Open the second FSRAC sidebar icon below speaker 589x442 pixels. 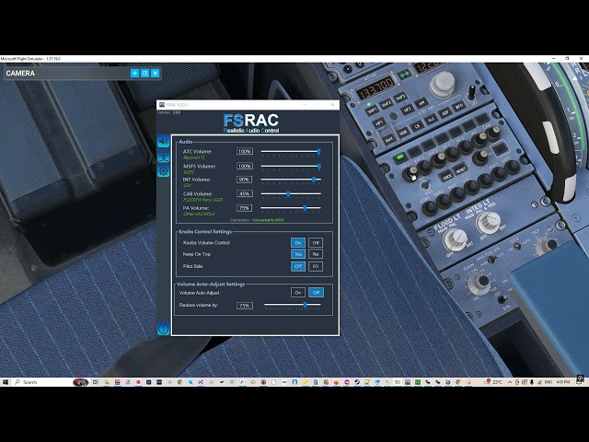pyautogui.click(x=164, y=157)
